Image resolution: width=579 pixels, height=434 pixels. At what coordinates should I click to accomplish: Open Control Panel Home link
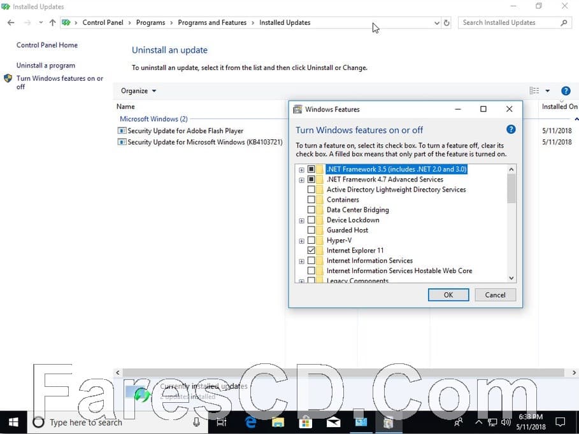47,45
